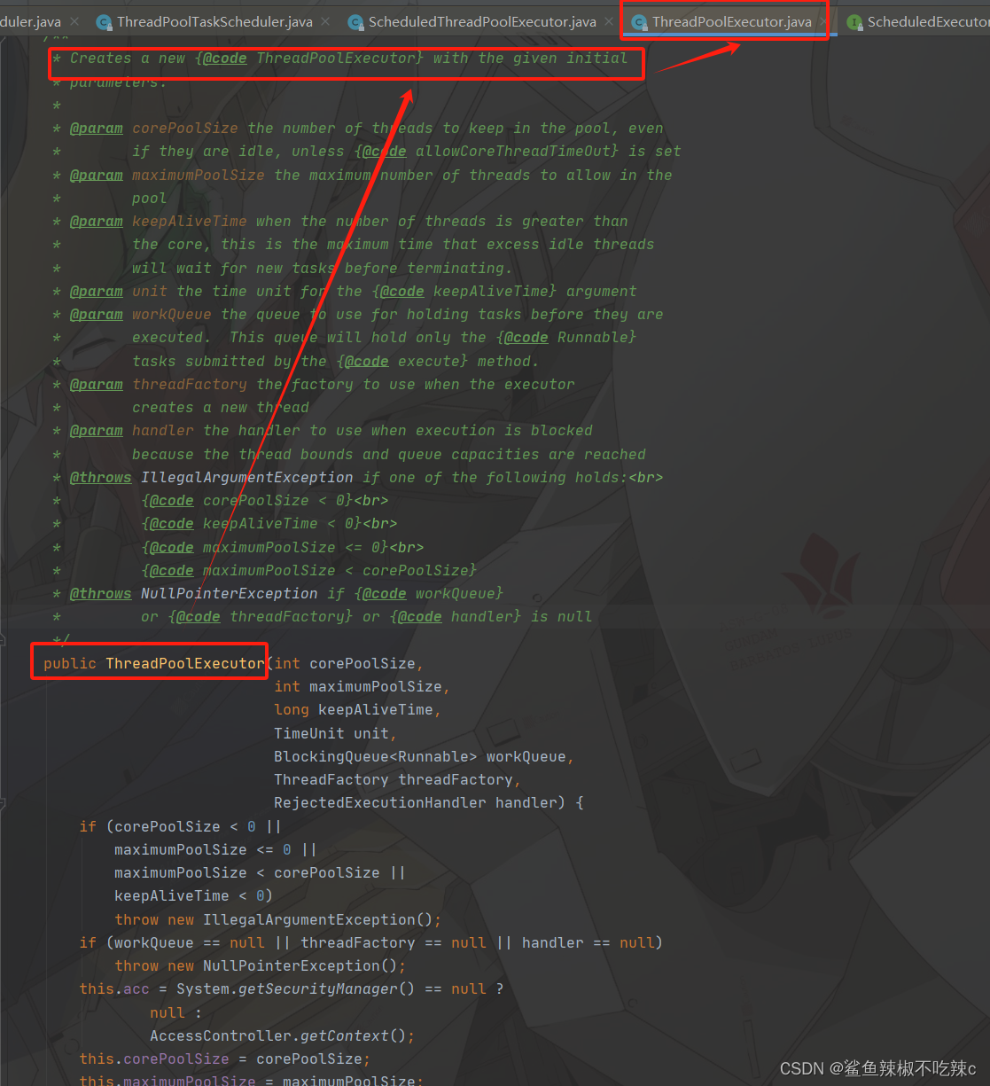Collapse the constructor body fold marker

(3, 803)
